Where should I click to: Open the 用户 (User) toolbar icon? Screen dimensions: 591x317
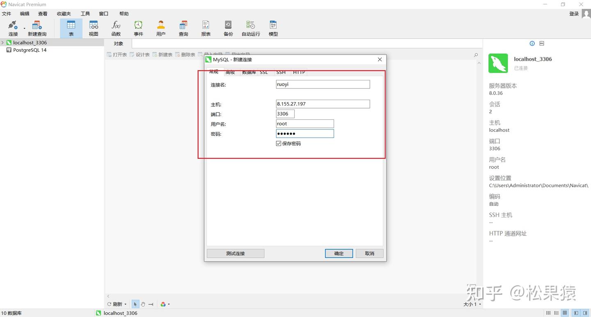[161, 28]
